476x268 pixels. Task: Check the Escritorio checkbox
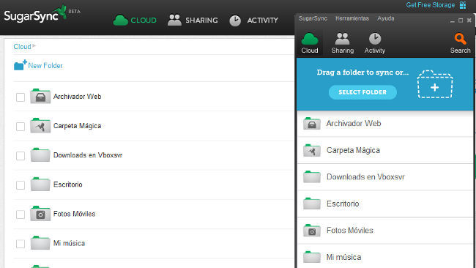pyautogui.click(x=21, y=185)
